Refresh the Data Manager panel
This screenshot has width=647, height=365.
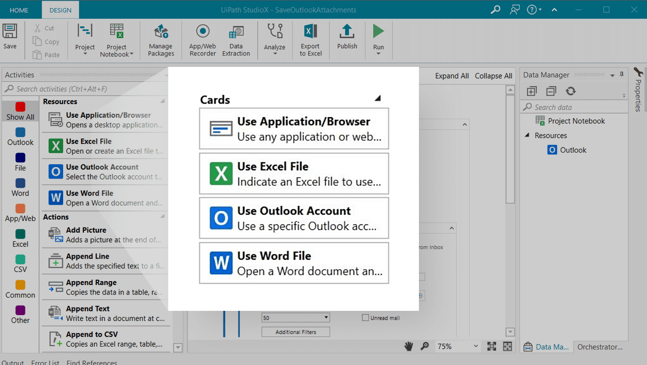click(x=571, y=91)
